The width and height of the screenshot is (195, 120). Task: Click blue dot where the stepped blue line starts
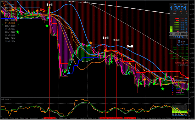(x=69, y=73)
